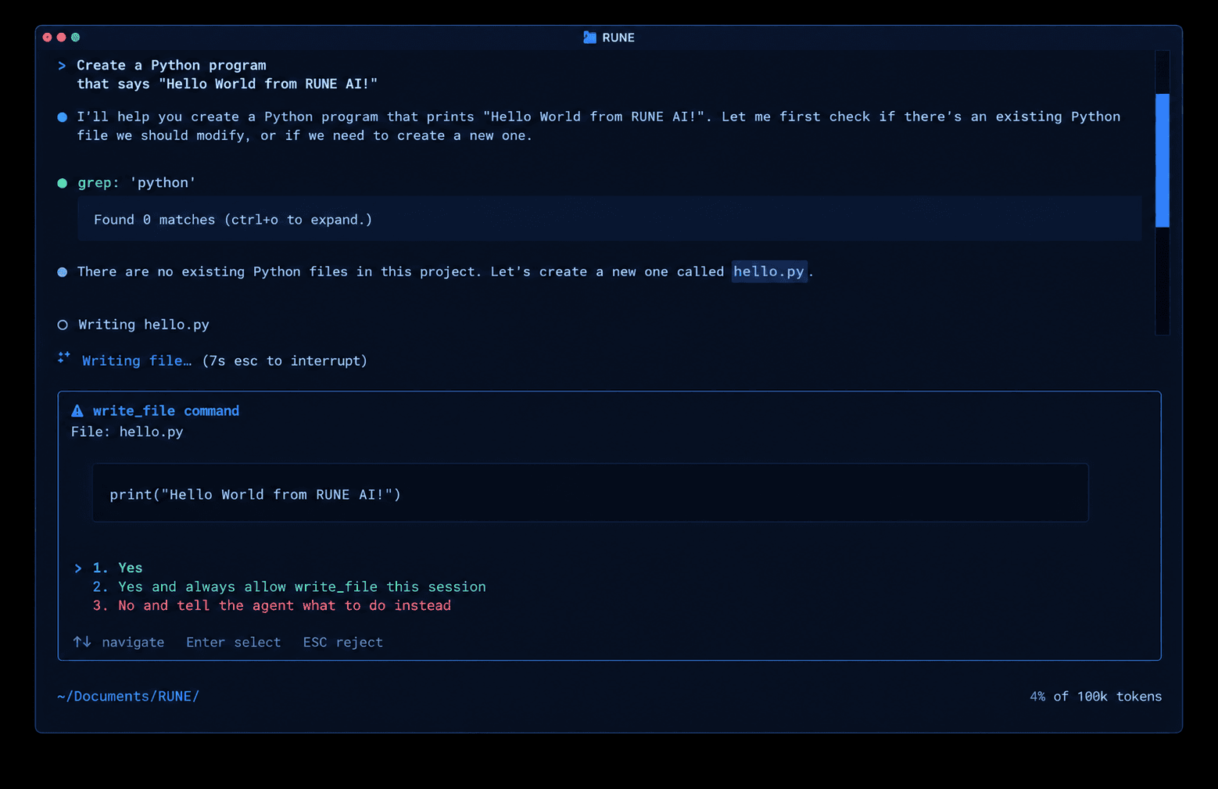Click the "write_file command" heading
This screenshot has width=1218, height=789.
coord(166,411)
